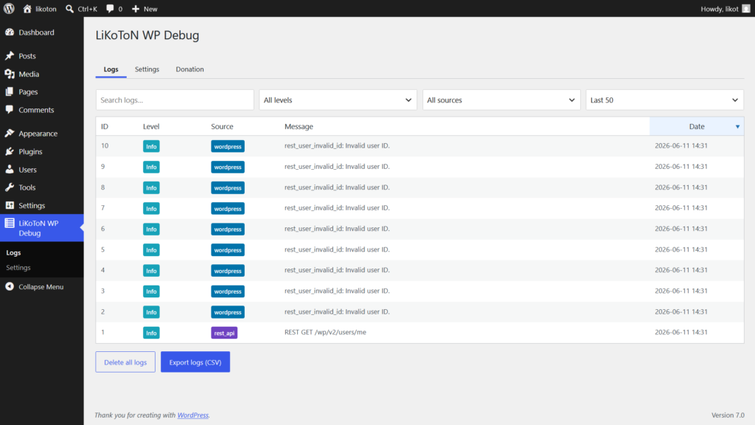Click the wordpress source badge in row 9
Image resolution: width=755 pixels, height=425 pixels.
(228, 167)
